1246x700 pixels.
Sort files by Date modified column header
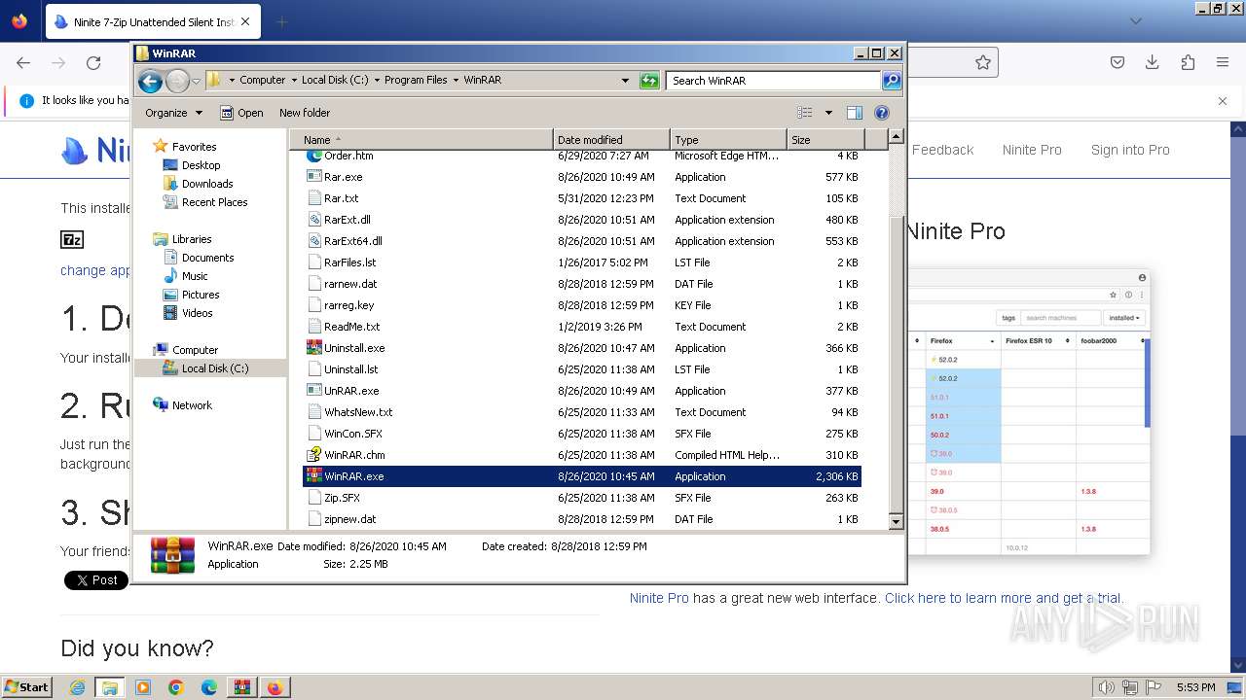[x=611, y=140]
